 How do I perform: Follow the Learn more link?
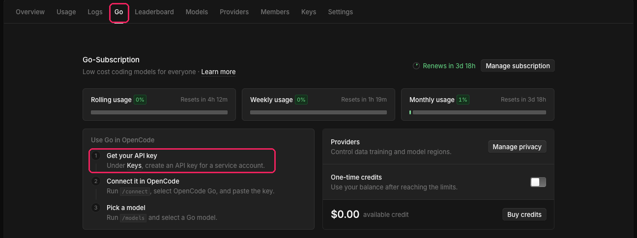point(218,72)
